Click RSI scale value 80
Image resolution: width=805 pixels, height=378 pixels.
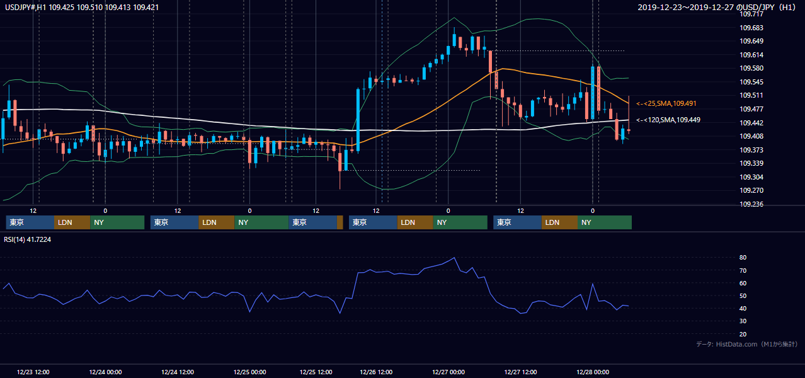pos(743,258)
